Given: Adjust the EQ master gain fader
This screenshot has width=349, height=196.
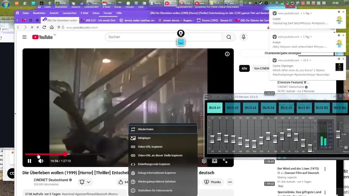Looking at the screenshot, I should (x=338, y=134).
